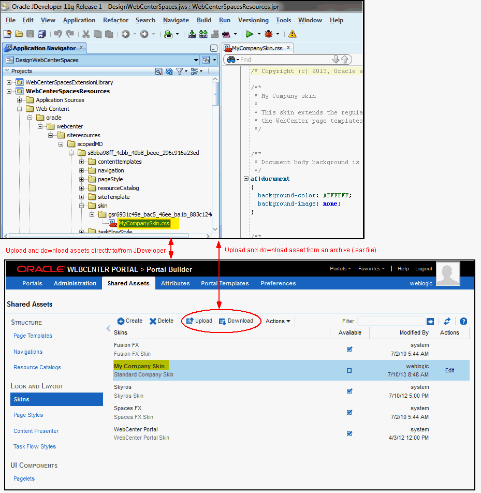Image resolution: width=481 pixels, height=493 pixels.
Task: Open the Actions dropdown in Shared Assets
Action: pos(278,321)
